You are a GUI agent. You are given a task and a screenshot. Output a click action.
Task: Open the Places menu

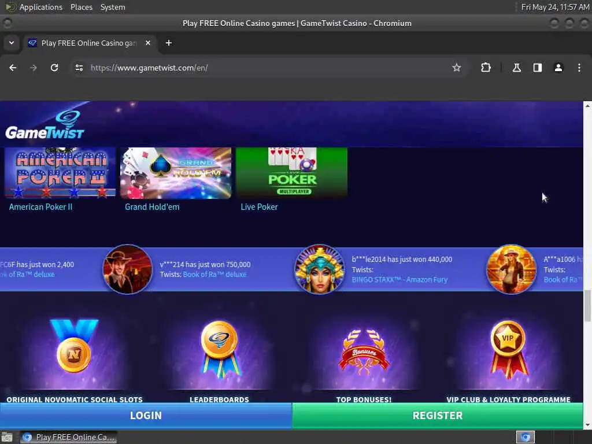click(82, 7)
